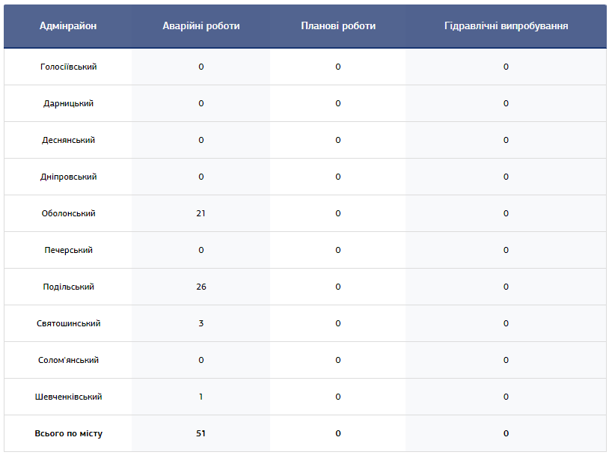The image size is (612, 458).
Task: Click the citywide emergency total 51
Action: 201,434
